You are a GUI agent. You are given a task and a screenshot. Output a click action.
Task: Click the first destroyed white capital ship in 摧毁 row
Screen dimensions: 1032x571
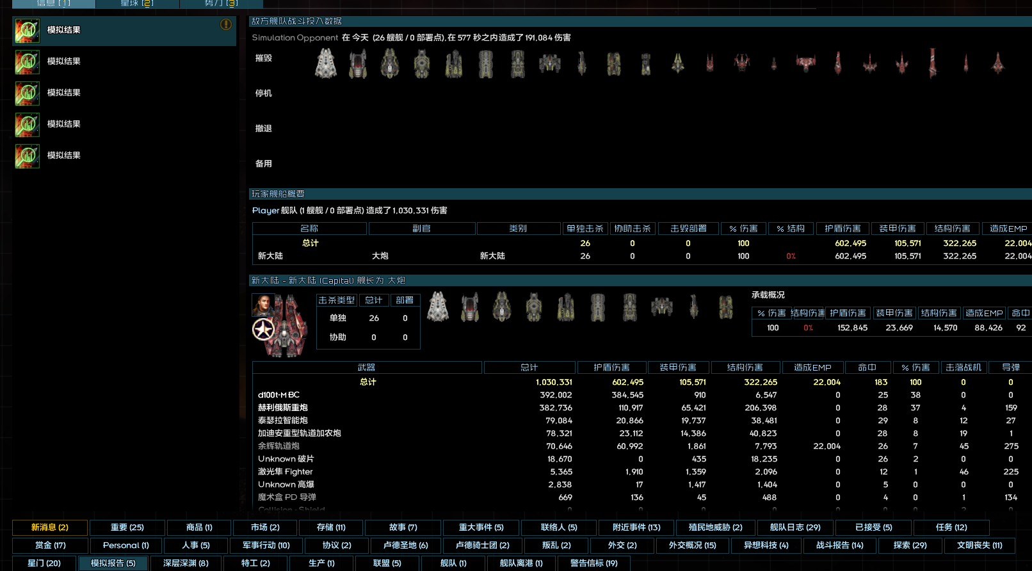326,63
